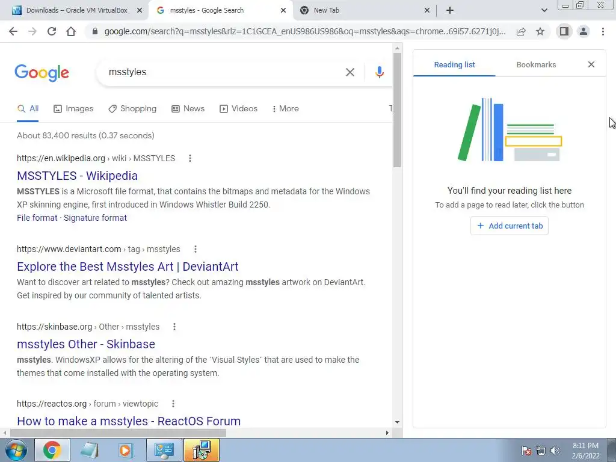Image resolution: width=616 pixels, height=462 pixels.
Task: Click the share page icon in address bar
Action: (x=521, y=31)
